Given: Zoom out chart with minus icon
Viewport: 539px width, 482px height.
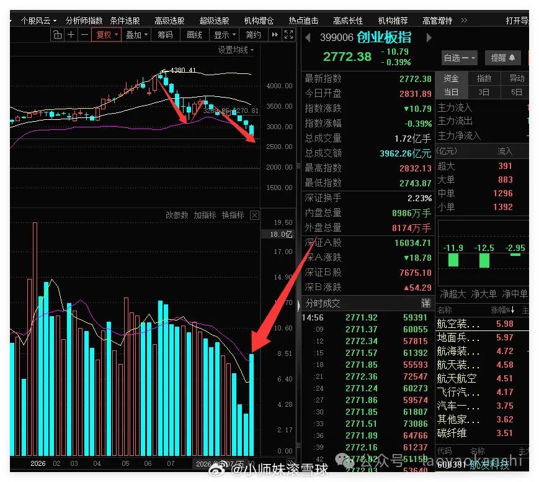Looking at the screenshot, I should (84, 35).
